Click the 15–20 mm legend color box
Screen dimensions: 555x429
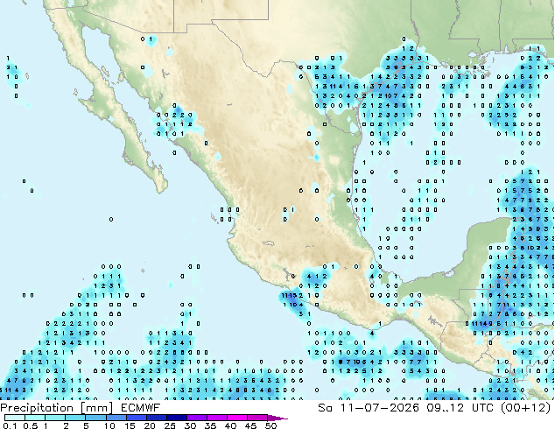point(136,418)
